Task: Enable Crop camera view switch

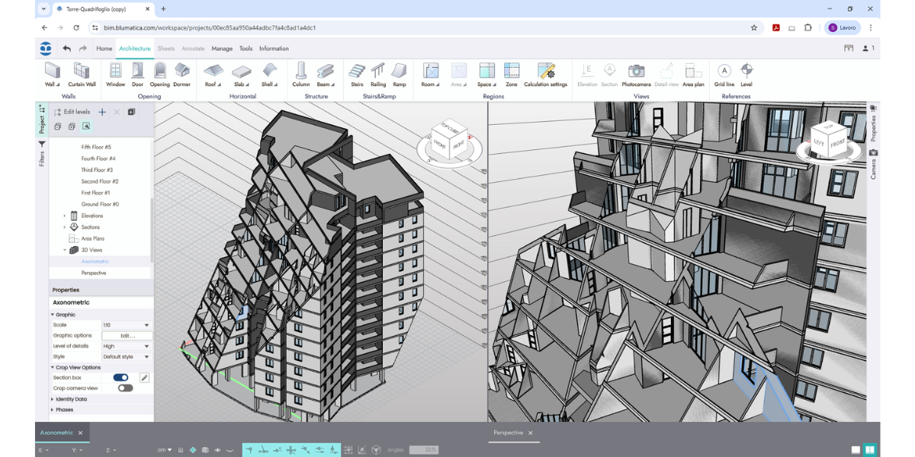Action: pos(125,388)
